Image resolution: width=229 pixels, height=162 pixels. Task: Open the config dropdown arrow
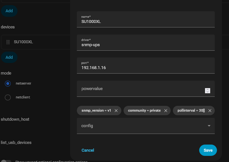209,126
